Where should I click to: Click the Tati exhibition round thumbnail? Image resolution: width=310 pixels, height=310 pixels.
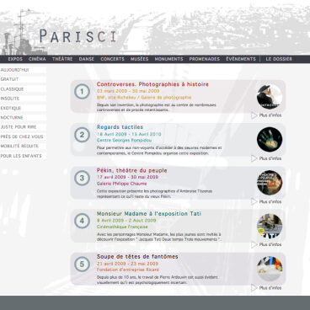(x=270, y=226)
